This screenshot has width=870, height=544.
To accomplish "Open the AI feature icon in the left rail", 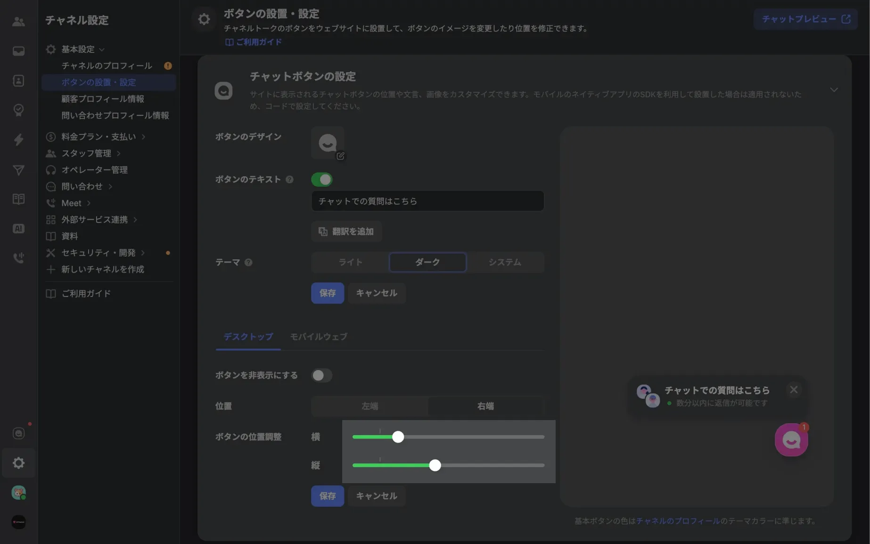I will (x=18, y=228).
